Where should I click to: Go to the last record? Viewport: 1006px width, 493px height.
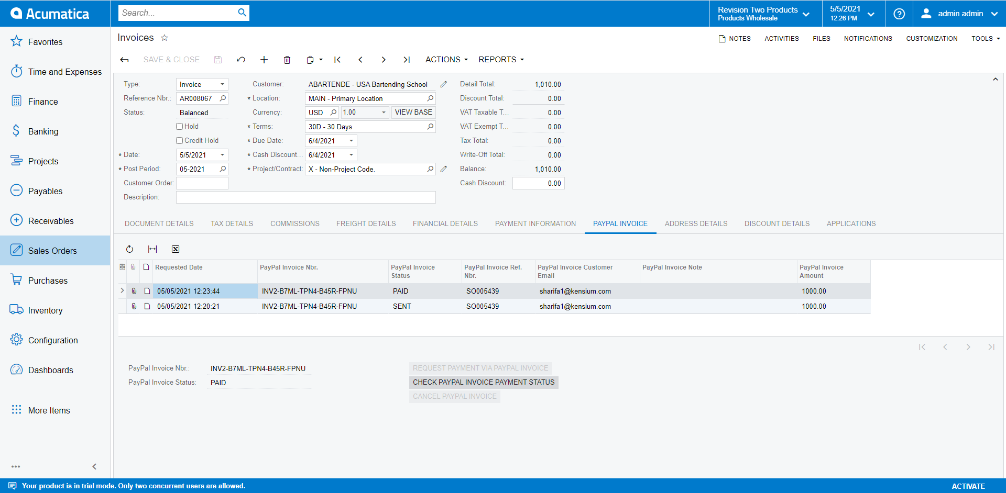tap(407, 60)
